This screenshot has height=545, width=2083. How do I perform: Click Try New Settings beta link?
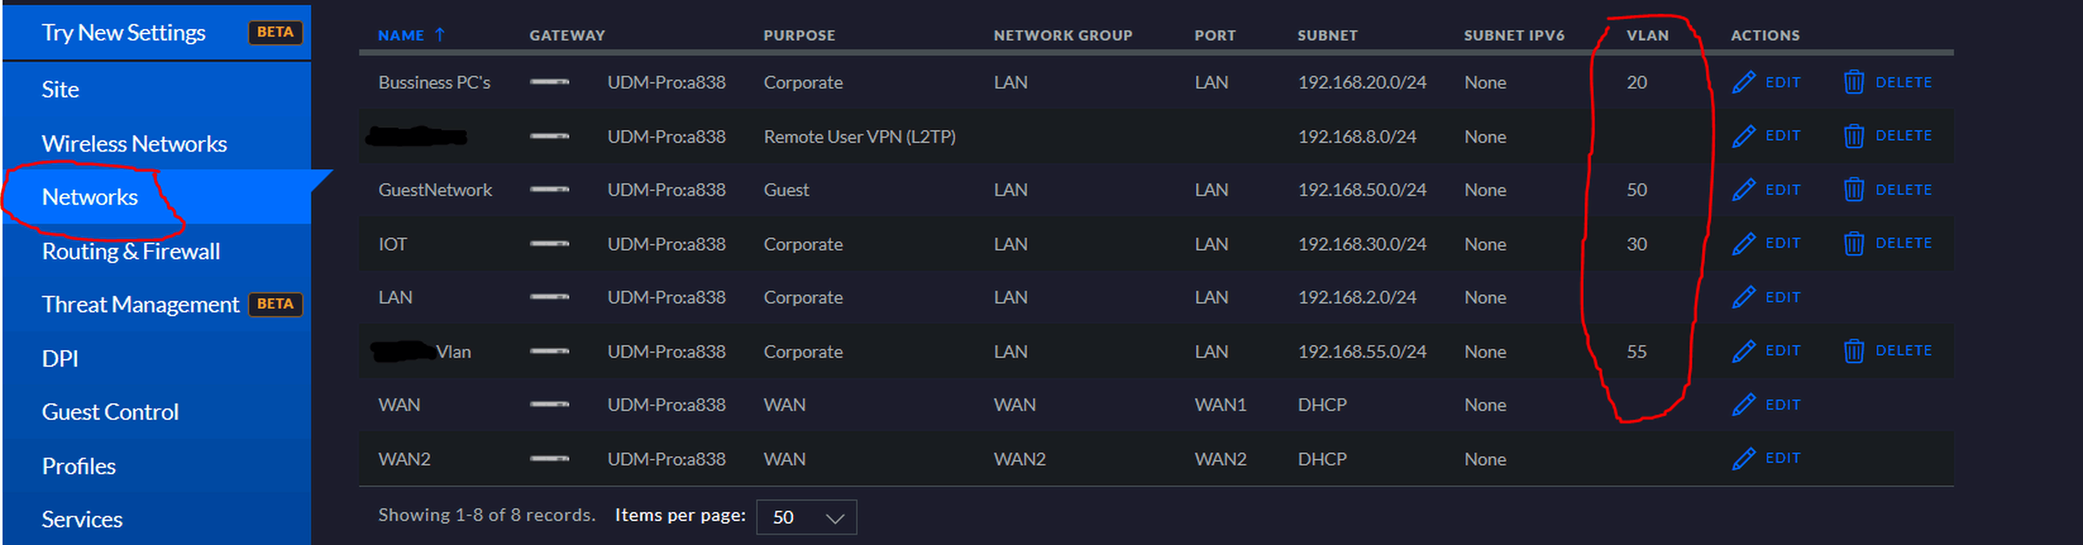click(124, 33)
